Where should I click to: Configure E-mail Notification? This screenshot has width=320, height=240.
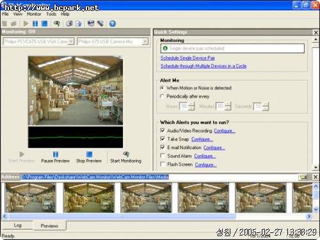click(214, 148)
